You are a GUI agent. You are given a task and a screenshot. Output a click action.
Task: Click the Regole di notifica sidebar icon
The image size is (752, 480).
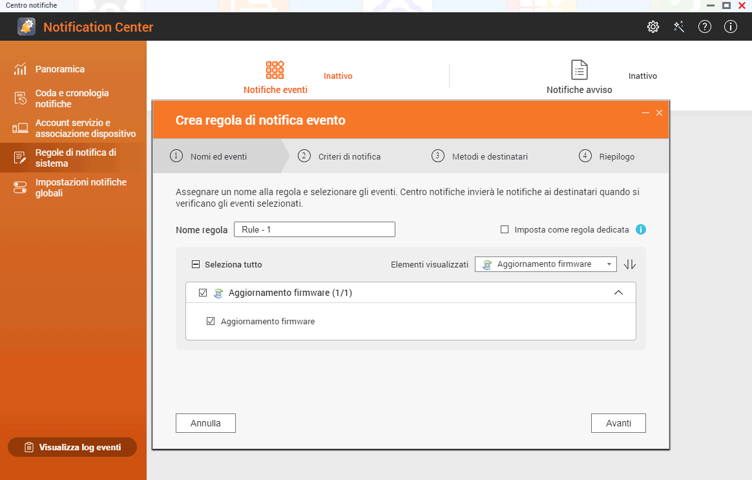[x=20, y=158]
